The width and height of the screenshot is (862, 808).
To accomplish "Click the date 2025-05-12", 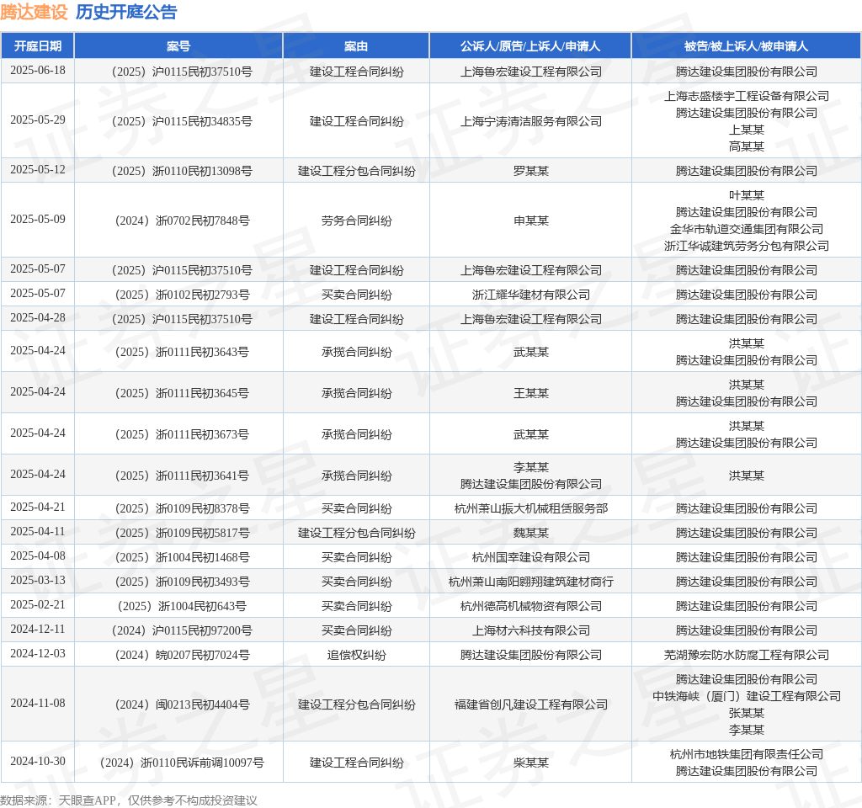I will coord(37,170).
